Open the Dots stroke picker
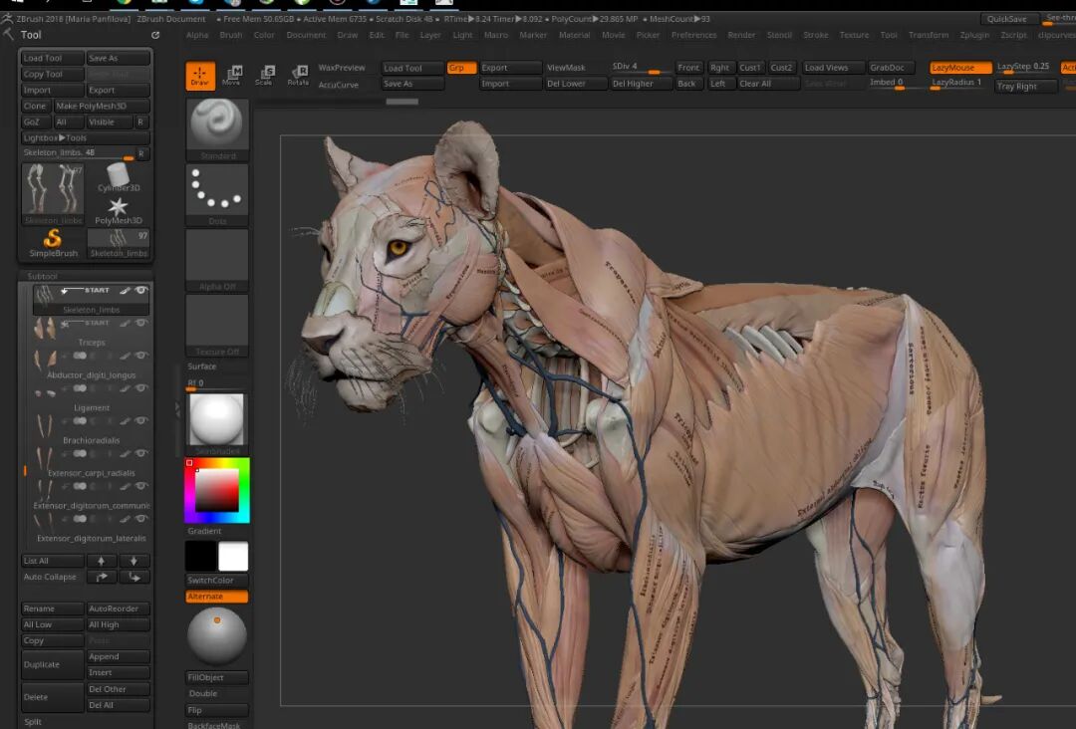This screenshot has width=1076, height=729. 217,195
